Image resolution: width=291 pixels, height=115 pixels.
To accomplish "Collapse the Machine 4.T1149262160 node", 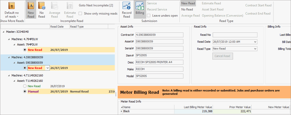I will pos(9,76).
